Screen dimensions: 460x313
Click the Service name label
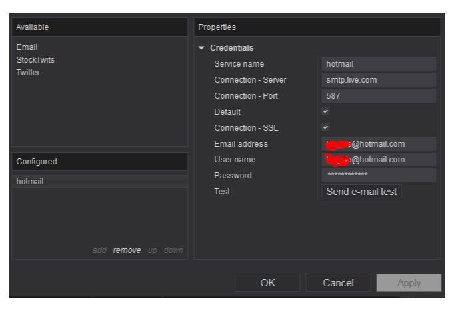pyautogui.click(x=239, y=63)
